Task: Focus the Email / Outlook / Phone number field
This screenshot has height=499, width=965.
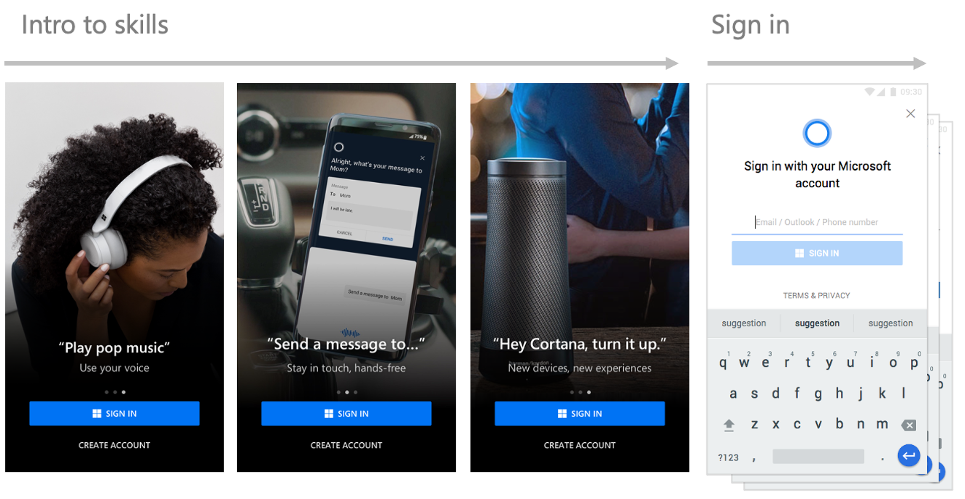Action: coord(817,222)
